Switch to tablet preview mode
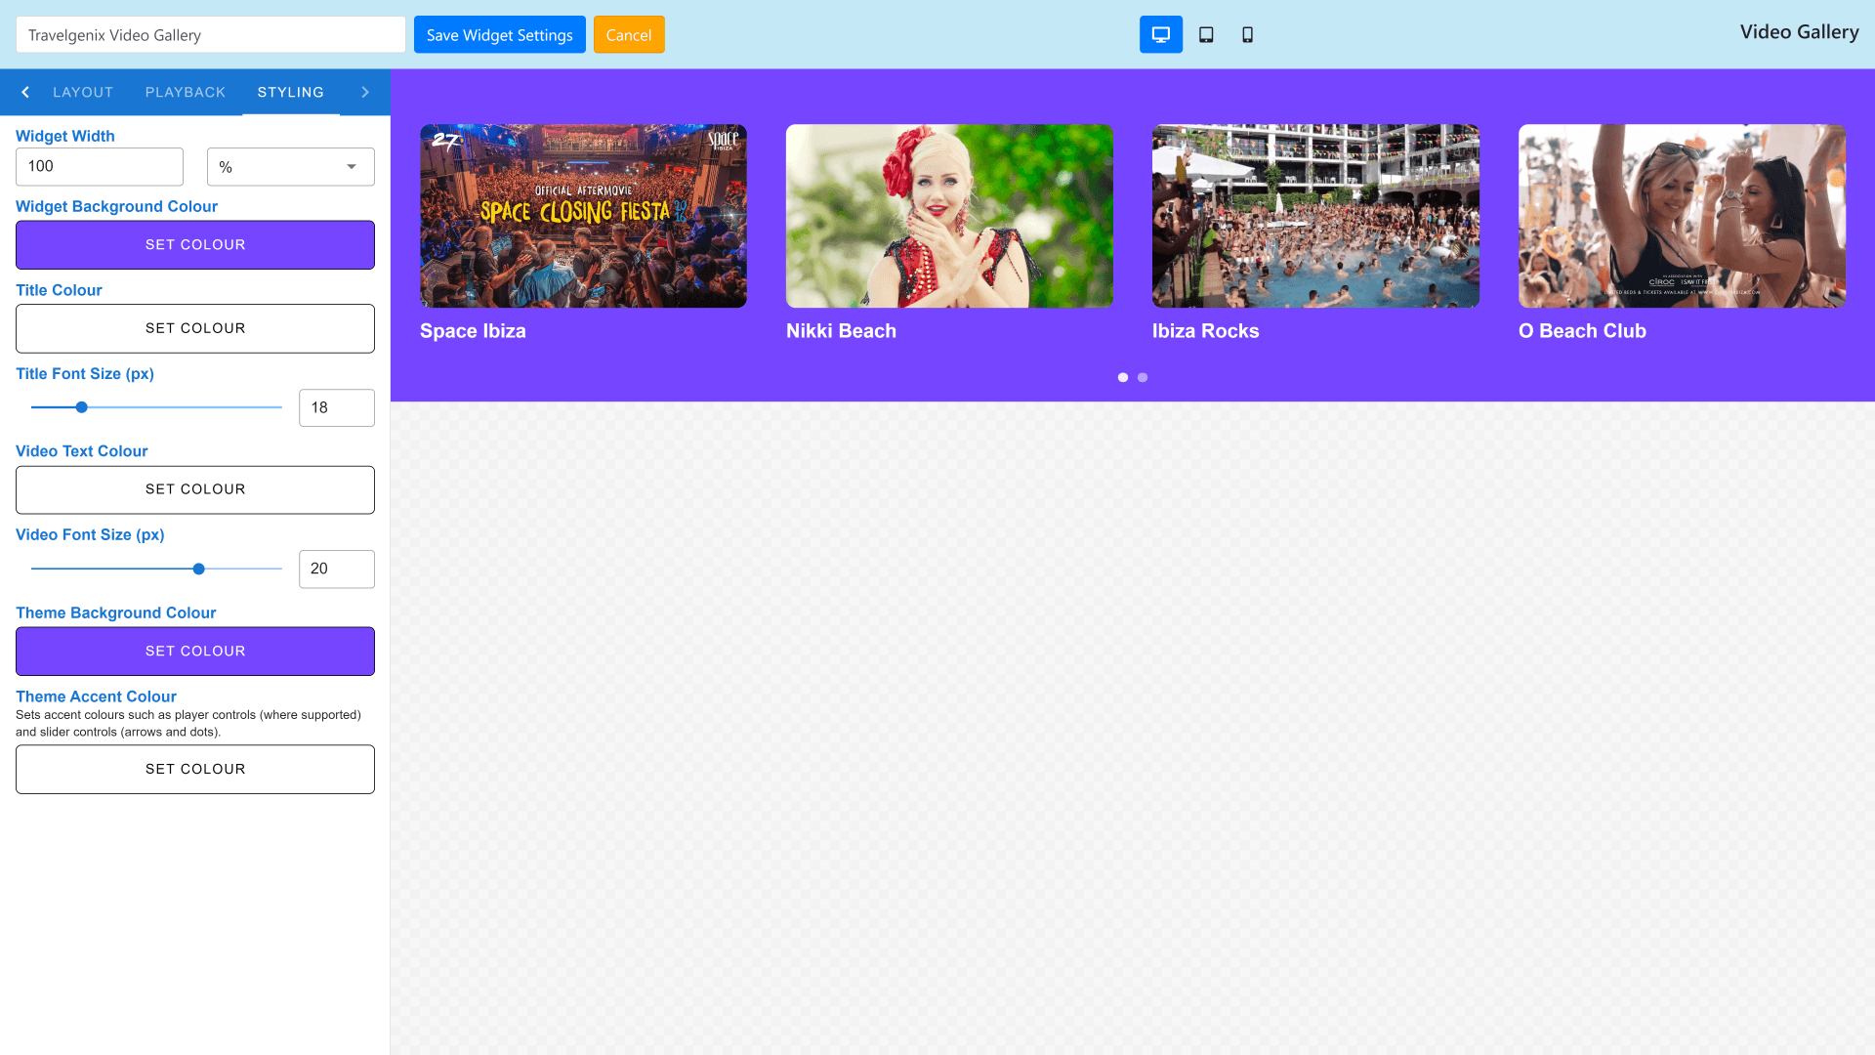1875x1055 pixels. (1206, 34)
